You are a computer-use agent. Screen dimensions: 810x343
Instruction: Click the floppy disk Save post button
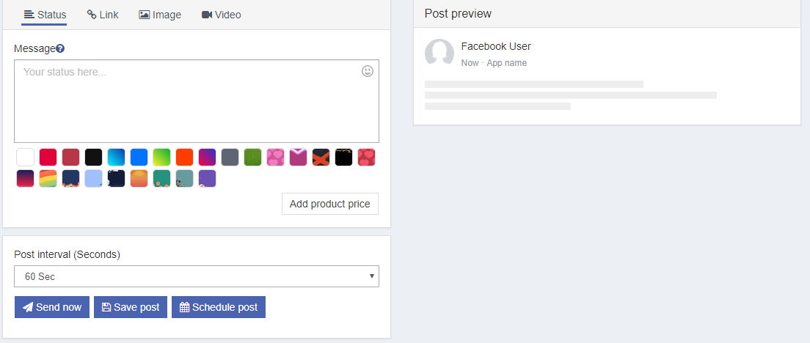pyautogui.click(x=131, y=307)
